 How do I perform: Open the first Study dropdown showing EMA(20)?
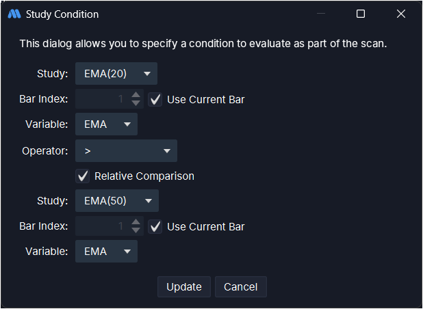click(x=116, y=73)
